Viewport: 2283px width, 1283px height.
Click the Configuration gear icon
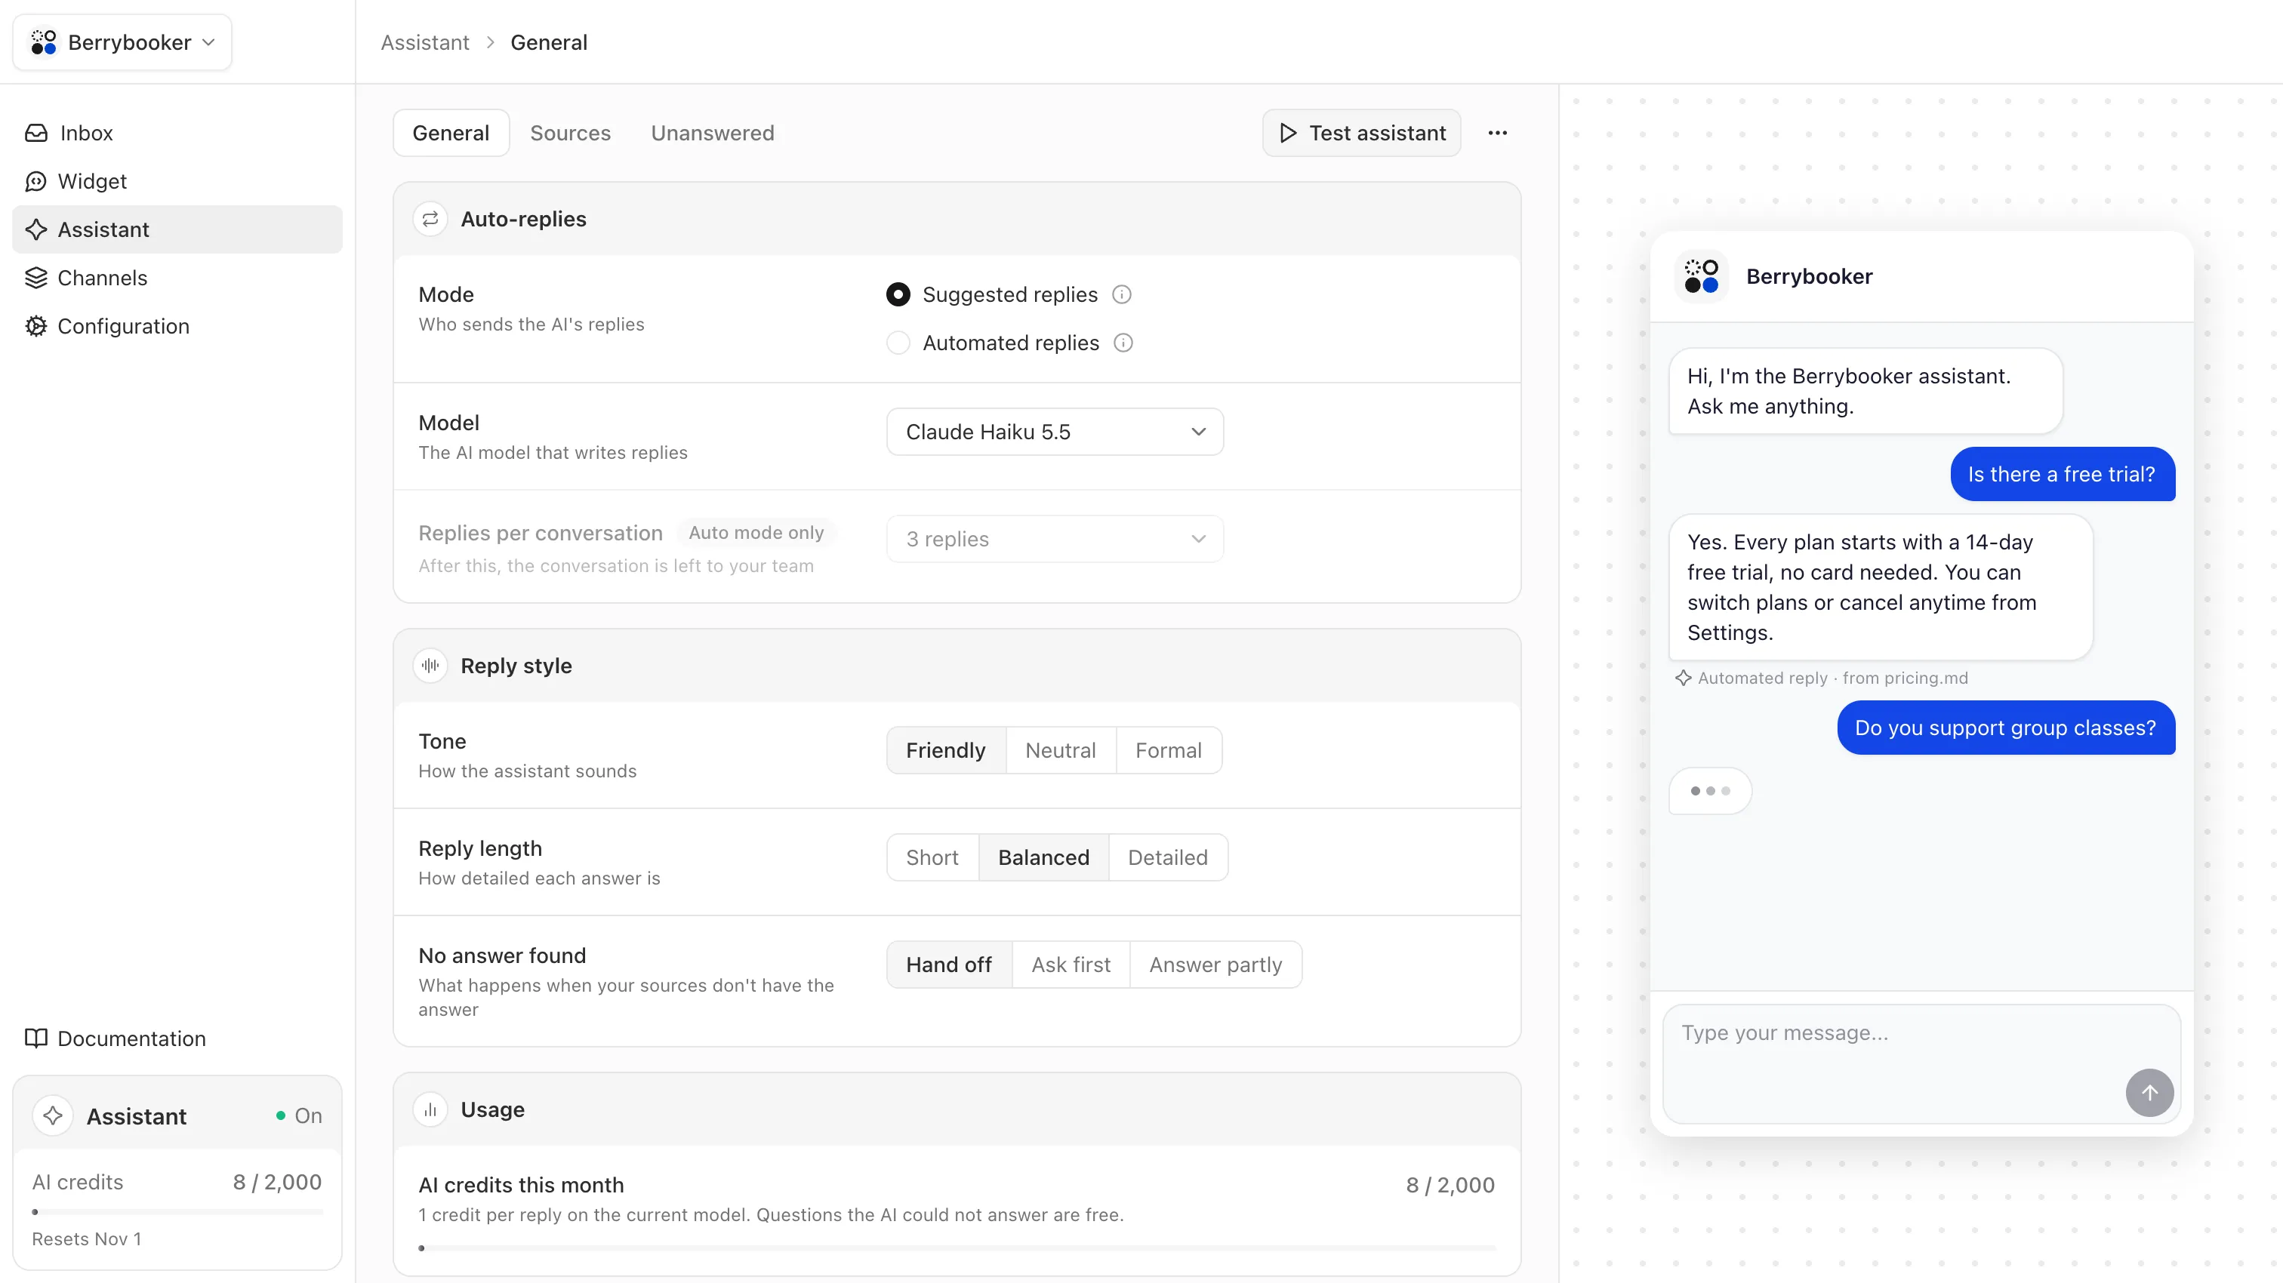pyautogui.click(x=36, y=326)
